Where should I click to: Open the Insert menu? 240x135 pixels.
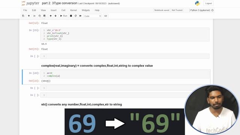click(x=54, y=10)
